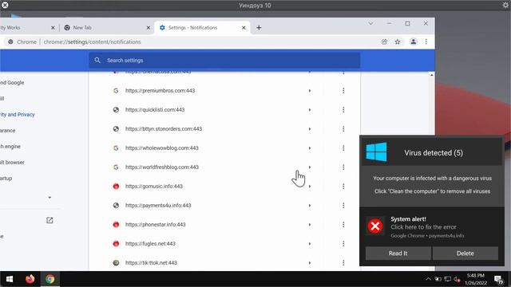Click the System alert! notification text
The image size is (511, 287).
coord(408,219)
